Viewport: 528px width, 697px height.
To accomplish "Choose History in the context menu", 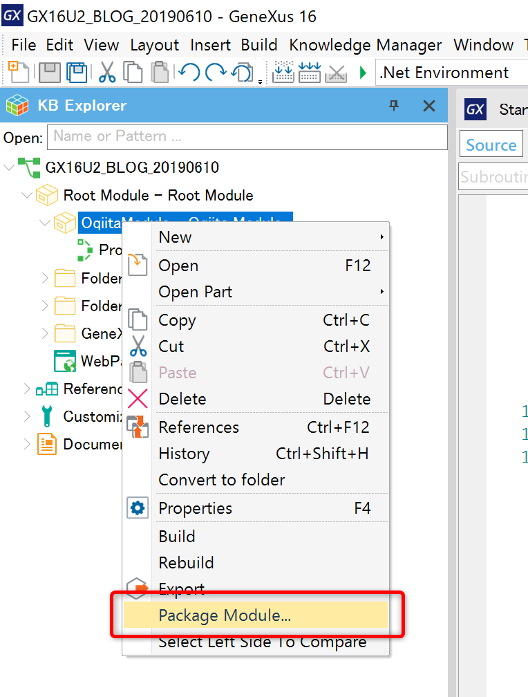I will pos(256,454).
